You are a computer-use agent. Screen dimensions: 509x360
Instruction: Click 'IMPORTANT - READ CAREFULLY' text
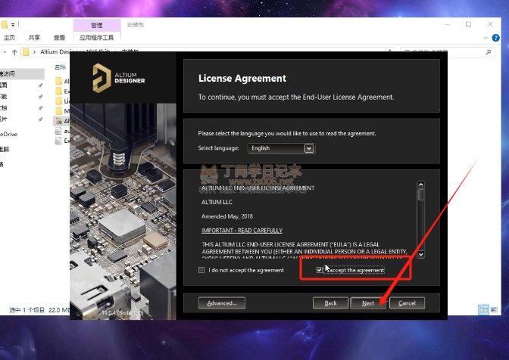click(x=242, y=231)
